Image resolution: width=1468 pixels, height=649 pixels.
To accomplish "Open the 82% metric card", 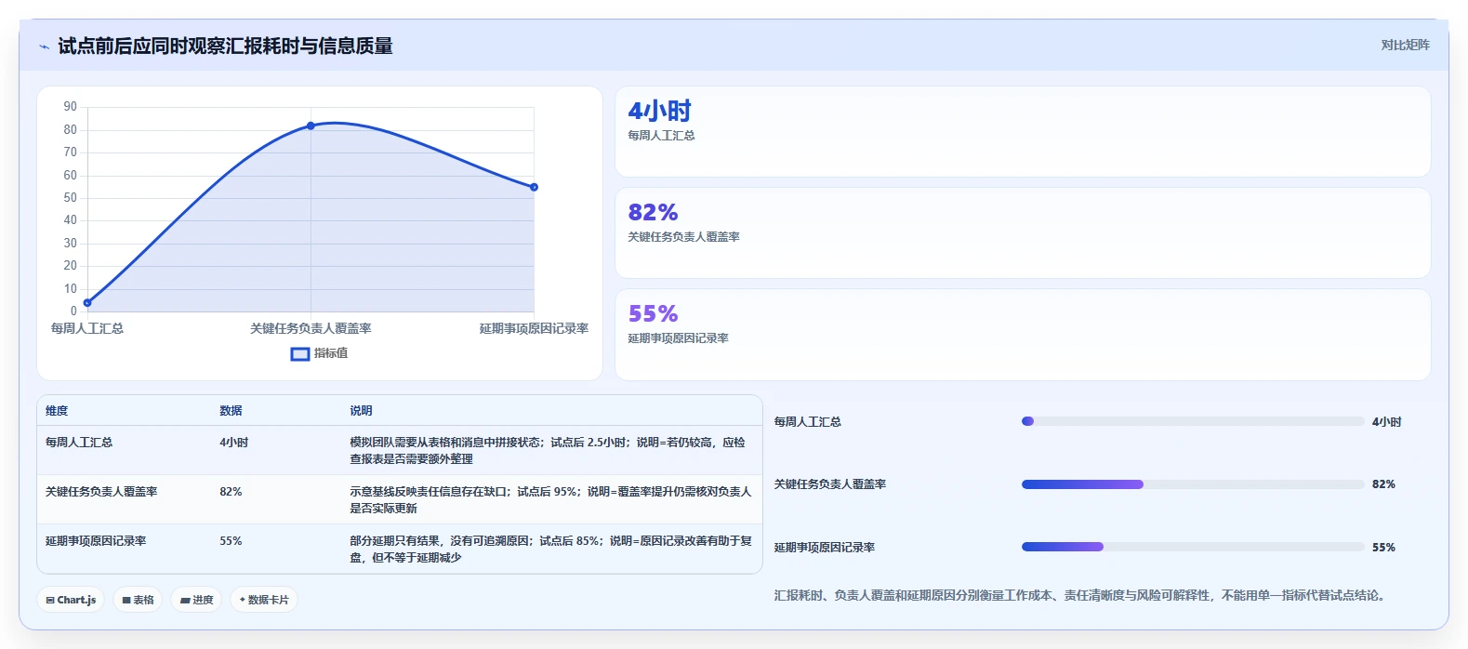I will (1023, 233).
